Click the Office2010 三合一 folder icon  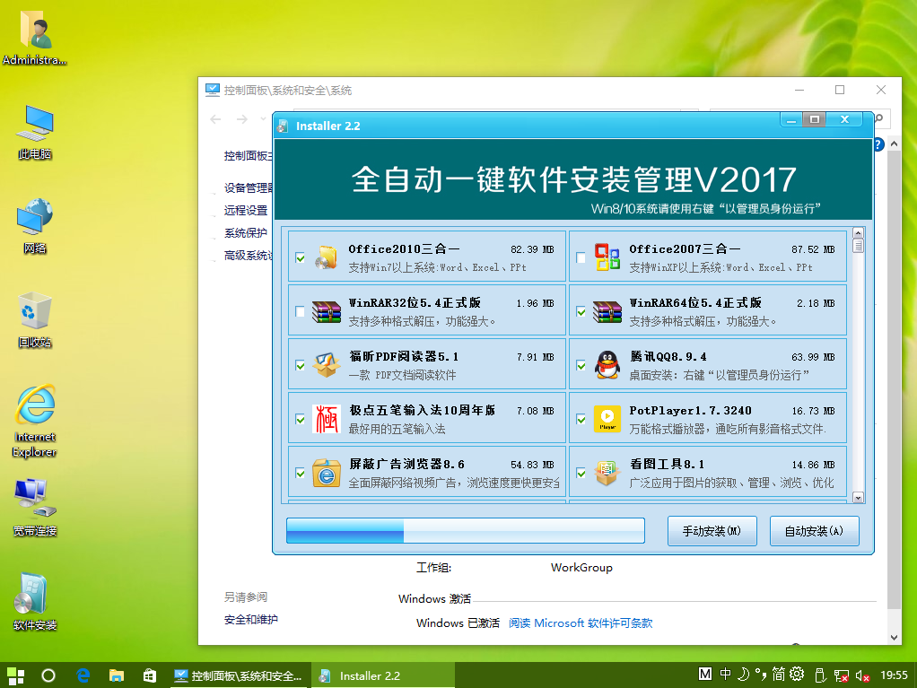pos(327,257)
